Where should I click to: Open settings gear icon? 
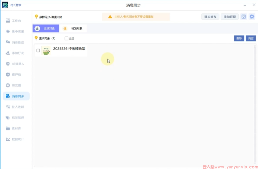[252, 17]
